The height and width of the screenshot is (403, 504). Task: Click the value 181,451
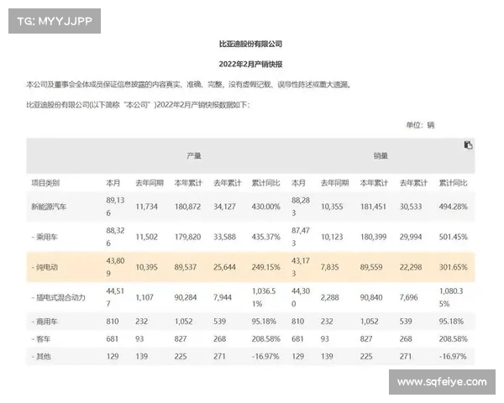tap(373, 207)
